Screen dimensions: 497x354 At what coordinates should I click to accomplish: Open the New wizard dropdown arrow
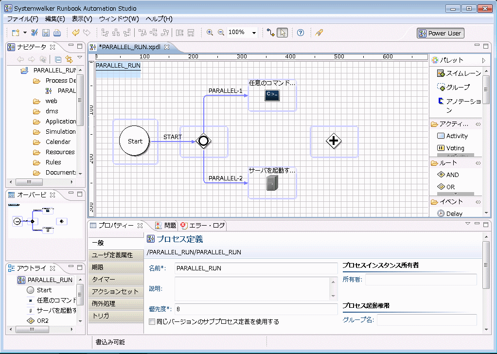pyautogui.click(x=25, y=33)
